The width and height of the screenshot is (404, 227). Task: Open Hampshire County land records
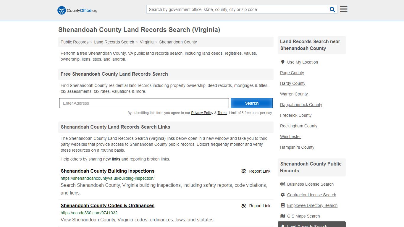coord(297,147)
